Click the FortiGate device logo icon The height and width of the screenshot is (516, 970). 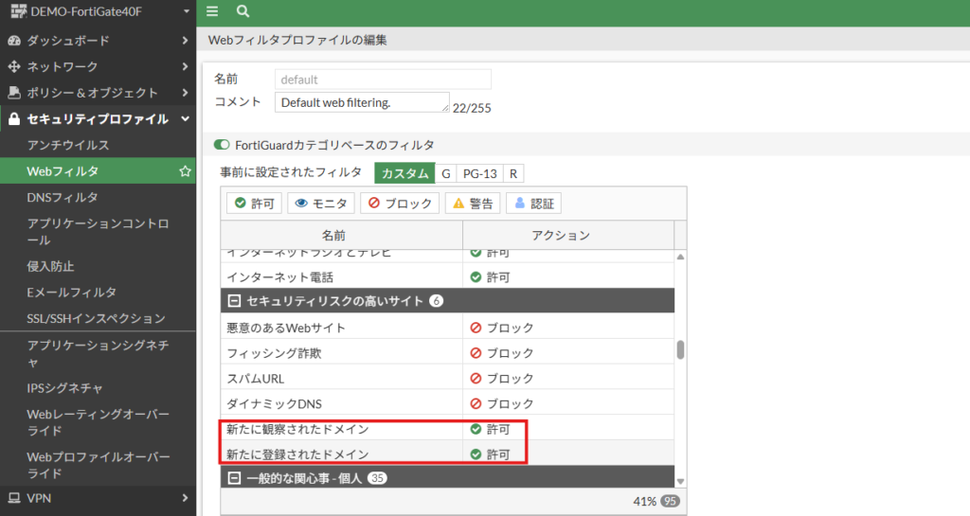point(19,11)
